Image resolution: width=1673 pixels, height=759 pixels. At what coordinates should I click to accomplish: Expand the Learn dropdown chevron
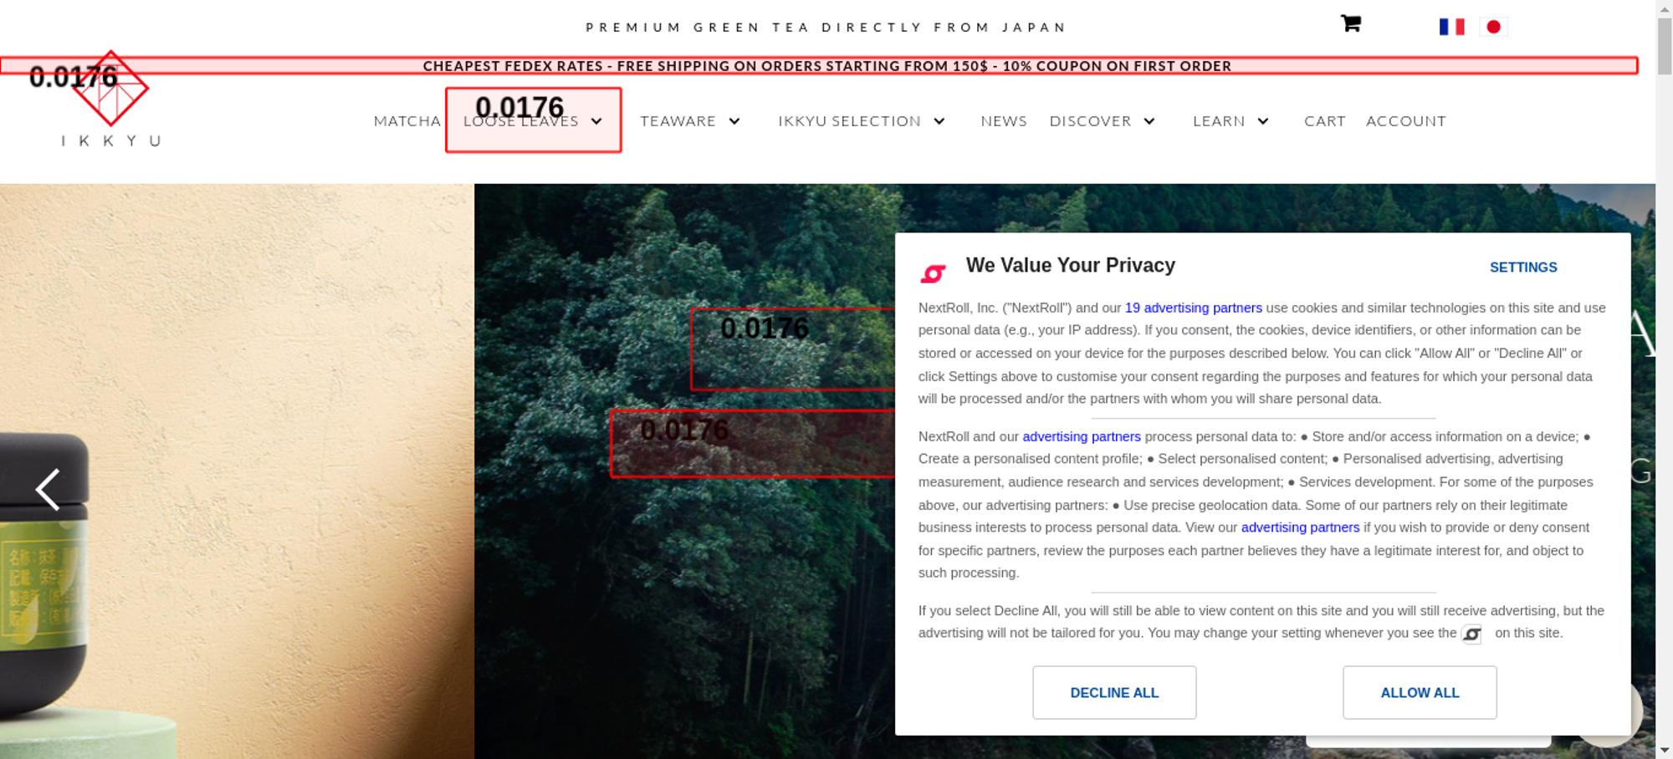1263,121
